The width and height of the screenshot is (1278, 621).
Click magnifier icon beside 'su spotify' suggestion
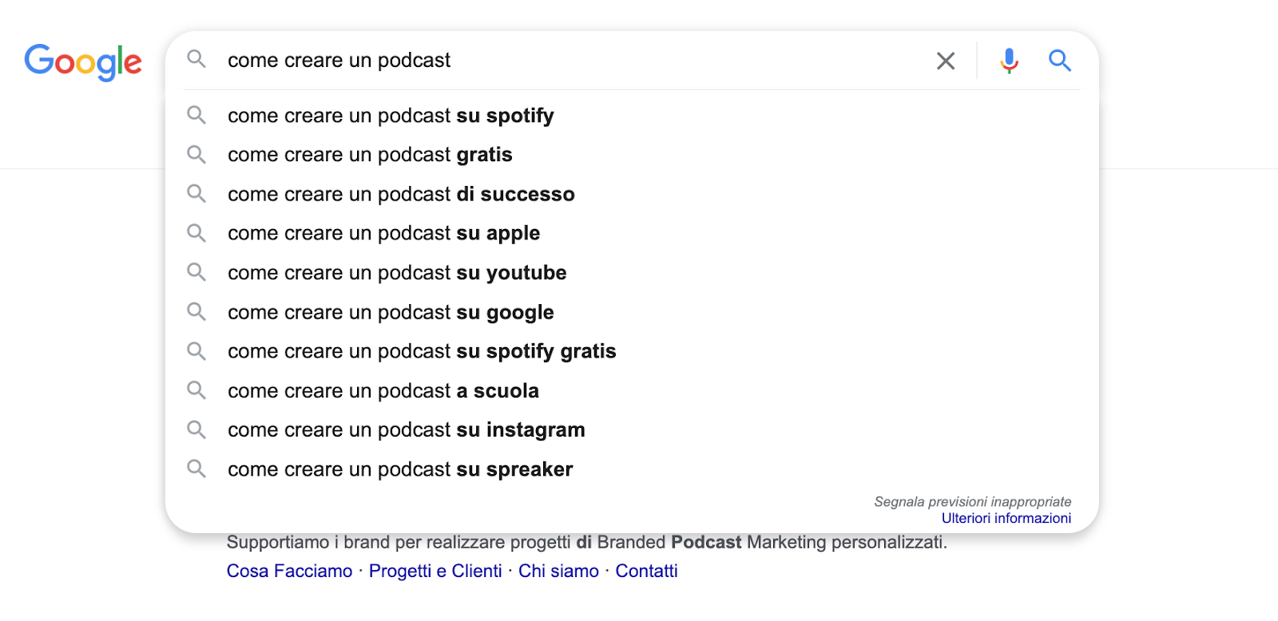click(x=196, y=115)
